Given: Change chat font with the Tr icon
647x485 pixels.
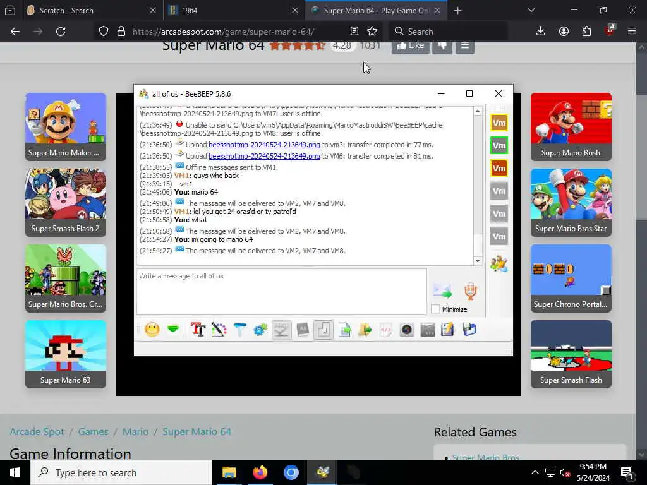Looking at the screenshot, I should (198, 330).
